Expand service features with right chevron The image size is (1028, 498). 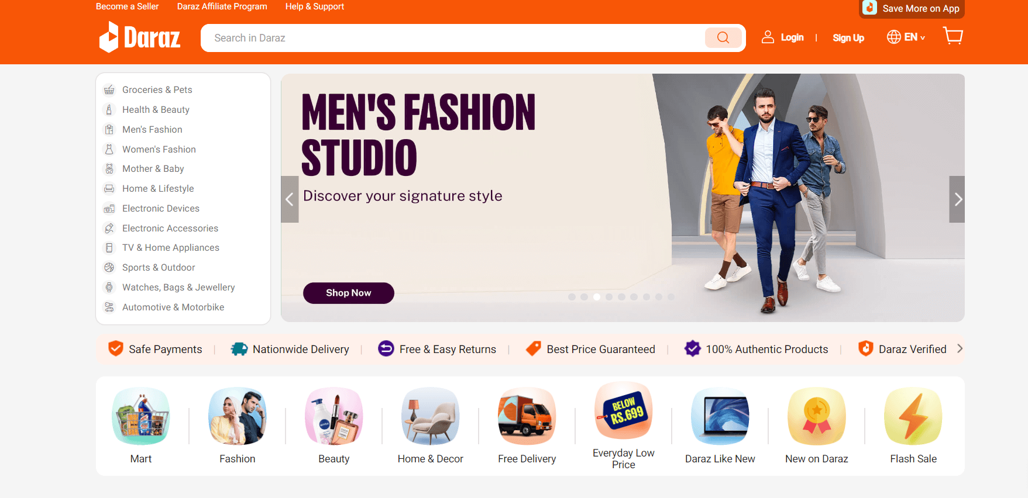coord(960,348)
